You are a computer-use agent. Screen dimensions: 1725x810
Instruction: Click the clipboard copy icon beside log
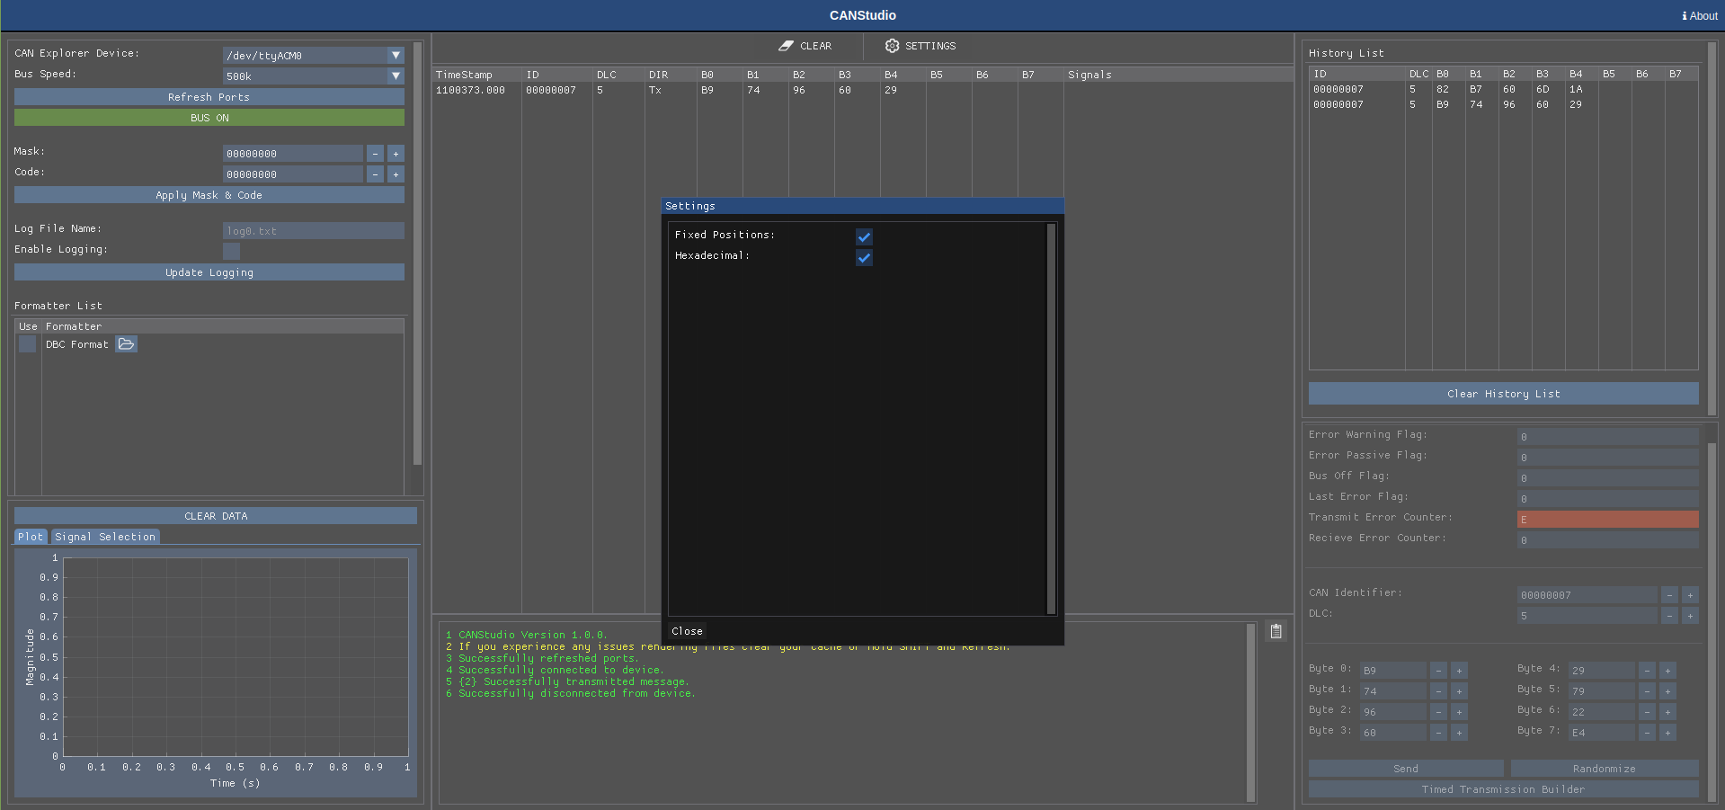click(x=1276, y=631)
